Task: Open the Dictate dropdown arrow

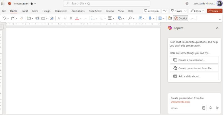Action: [154, 18]
